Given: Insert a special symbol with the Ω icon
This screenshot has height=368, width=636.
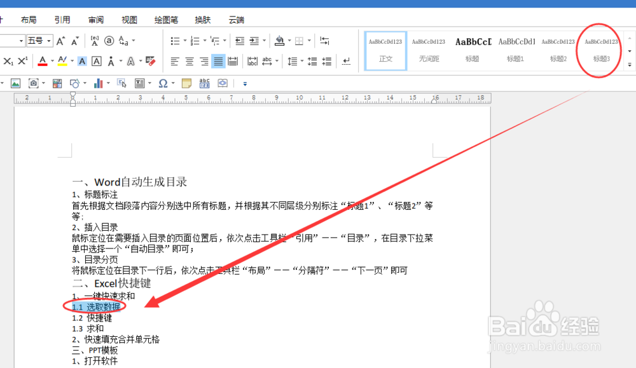Looking at the screenshot, I should coord(163,83).
